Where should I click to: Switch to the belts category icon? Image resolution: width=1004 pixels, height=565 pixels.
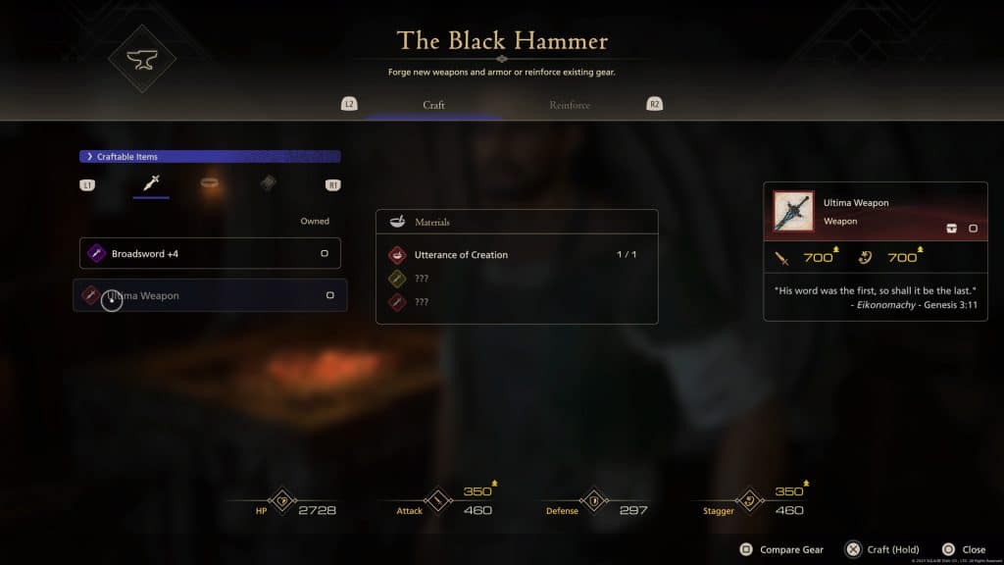[210, 183]
